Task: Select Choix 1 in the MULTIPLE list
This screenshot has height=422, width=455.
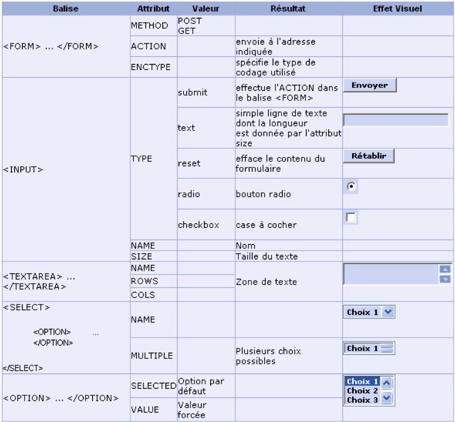Action: (x=362, y=348)
